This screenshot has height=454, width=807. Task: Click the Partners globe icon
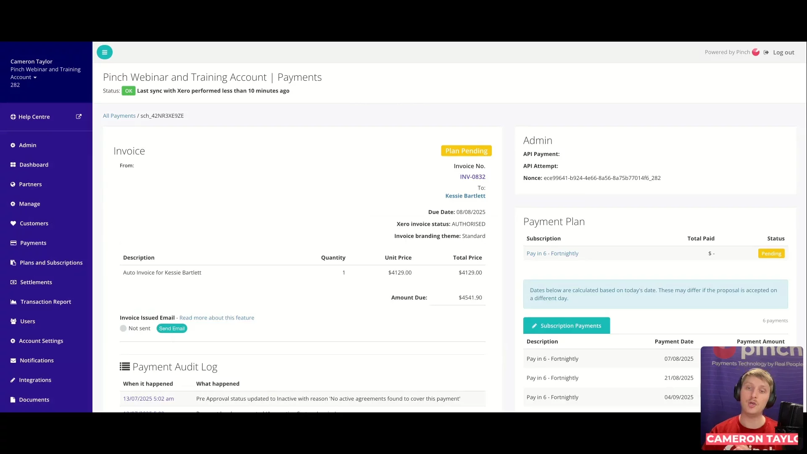pos(13,184)
